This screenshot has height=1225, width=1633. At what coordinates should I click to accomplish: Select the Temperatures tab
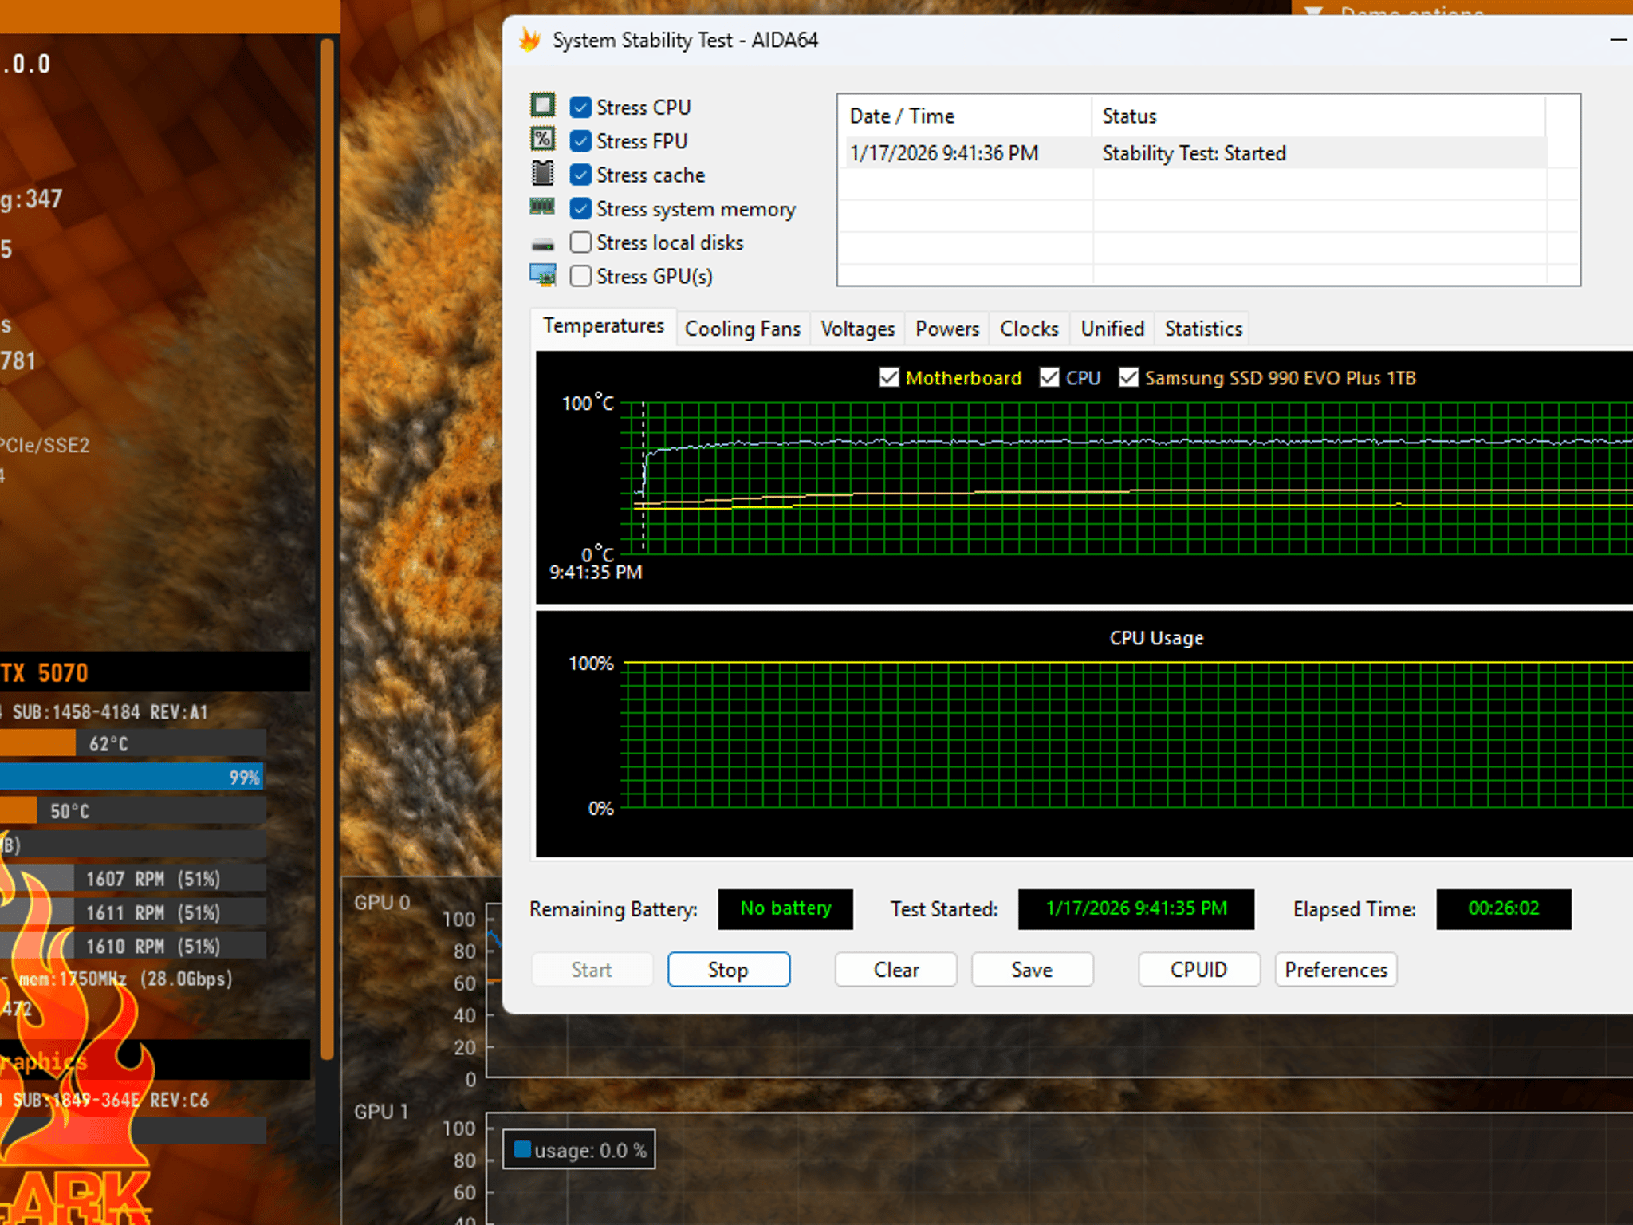[604, 326]
